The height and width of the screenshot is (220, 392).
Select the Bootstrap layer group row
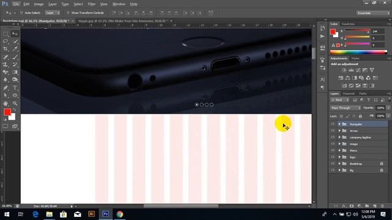(358, 164)
